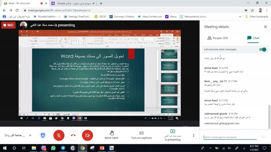271x152 pixels.
Task: Open Telegram from the Windows taskbar
Action: [63, 148]
